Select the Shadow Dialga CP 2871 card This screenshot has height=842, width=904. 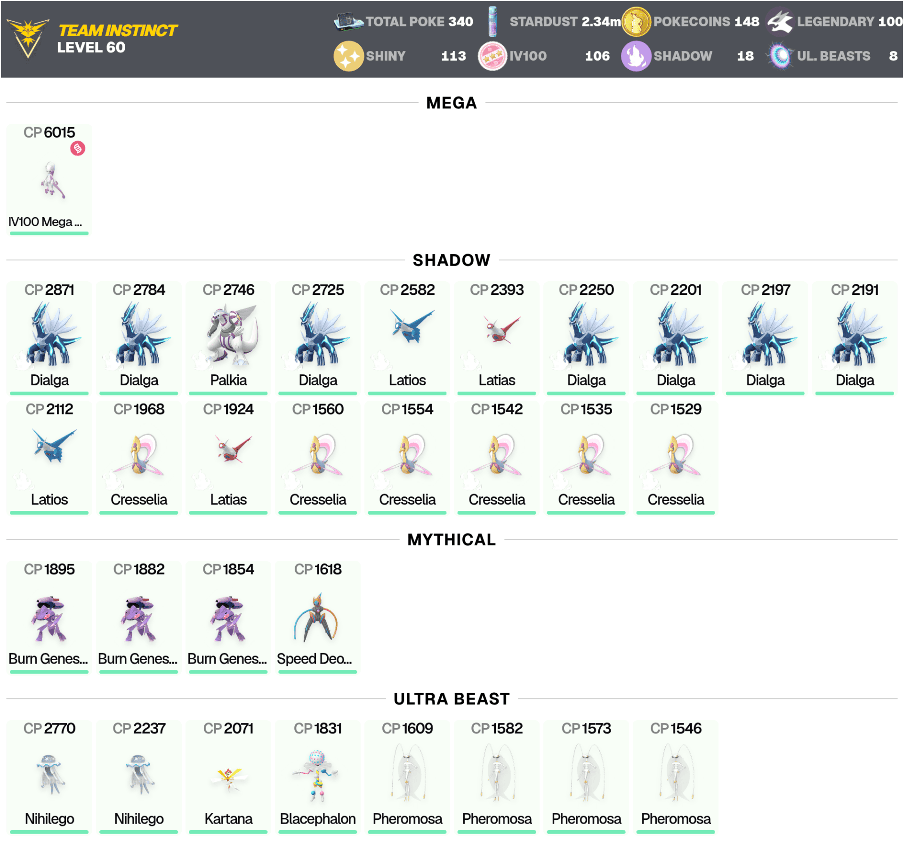pyautogui.click(x=49, y=338)
